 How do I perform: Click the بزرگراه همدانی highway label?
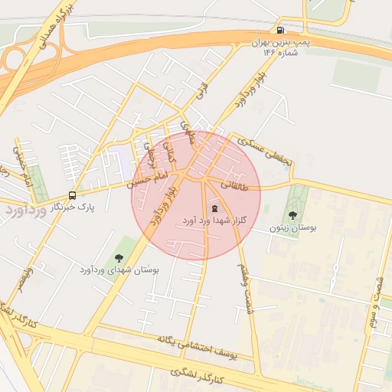tap(56, 26)
